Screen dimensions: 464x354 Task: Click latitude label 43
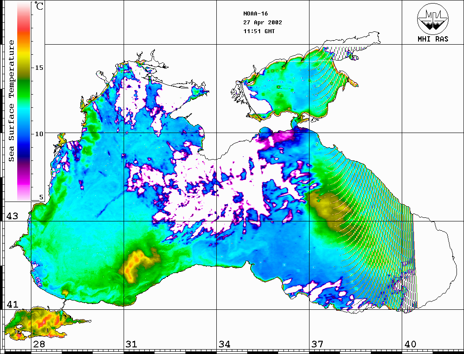tap(12, 216)
